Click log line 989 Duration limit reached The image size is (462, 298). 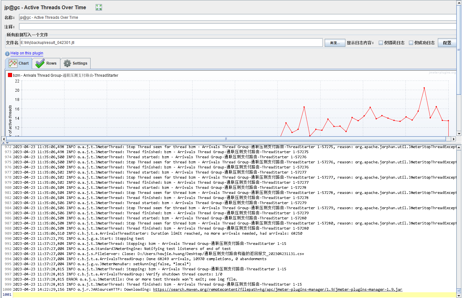tap(158, 233)
